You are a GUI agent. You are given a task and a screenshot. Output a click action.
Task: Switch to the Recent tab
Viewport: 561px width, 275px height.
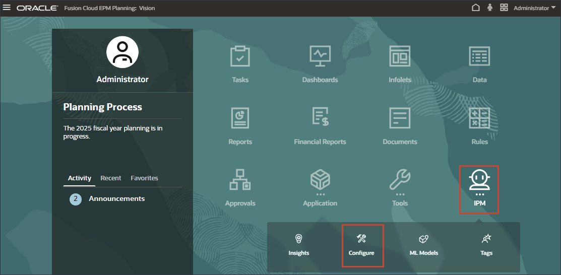(x=111, y=178)
